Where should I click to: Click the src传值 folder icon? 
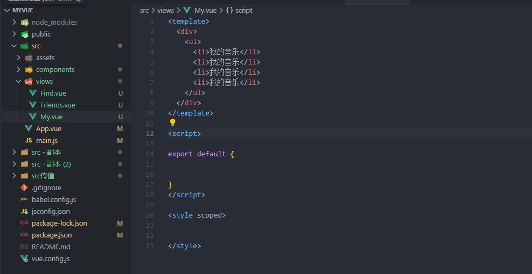pyautogui.click(x=24, y=176)
